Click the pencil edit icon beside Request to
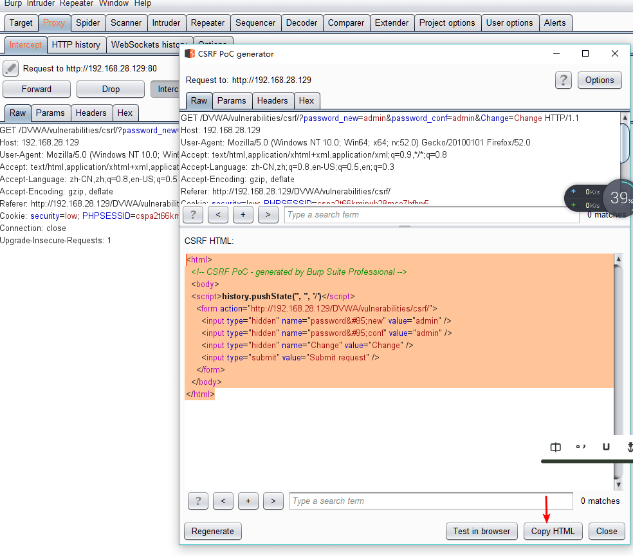 coord(11,69)
